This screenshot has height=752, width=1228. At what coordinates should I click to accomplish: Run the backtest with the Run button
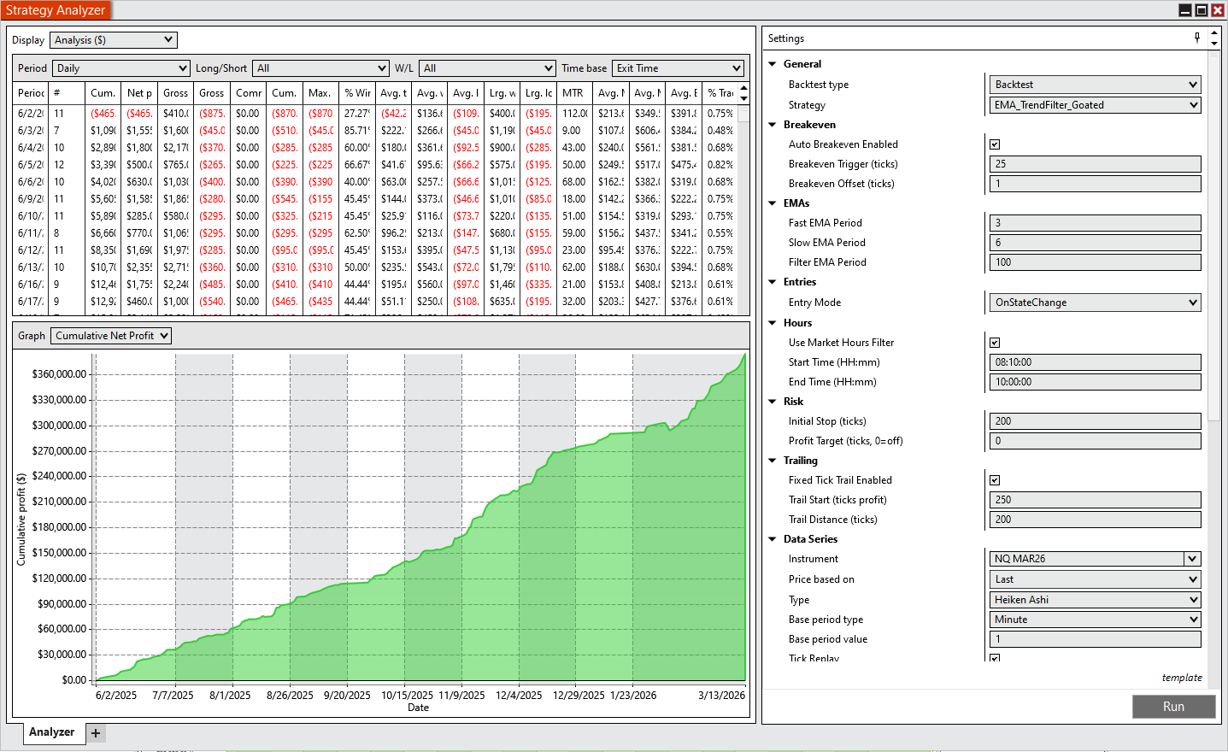pos(1173,707)
